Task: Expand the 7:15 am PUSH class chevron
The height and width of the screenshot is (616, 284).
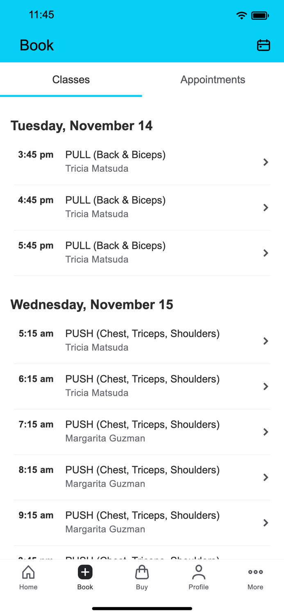Action: 266,432
